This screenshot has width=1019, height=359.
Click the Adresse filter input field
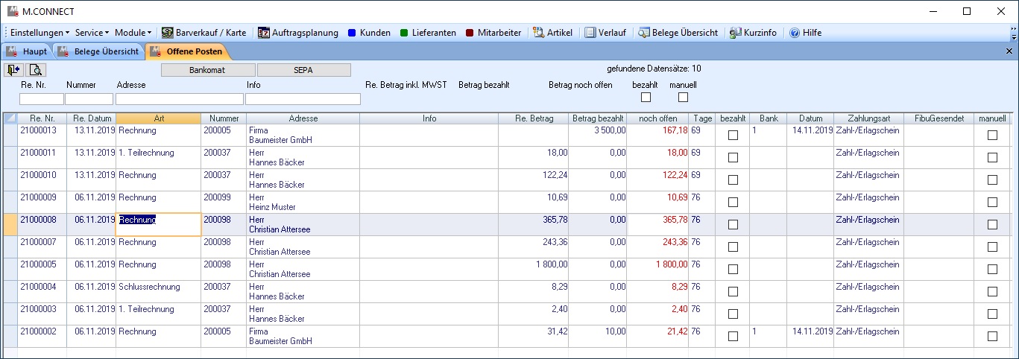coord(179,99)
